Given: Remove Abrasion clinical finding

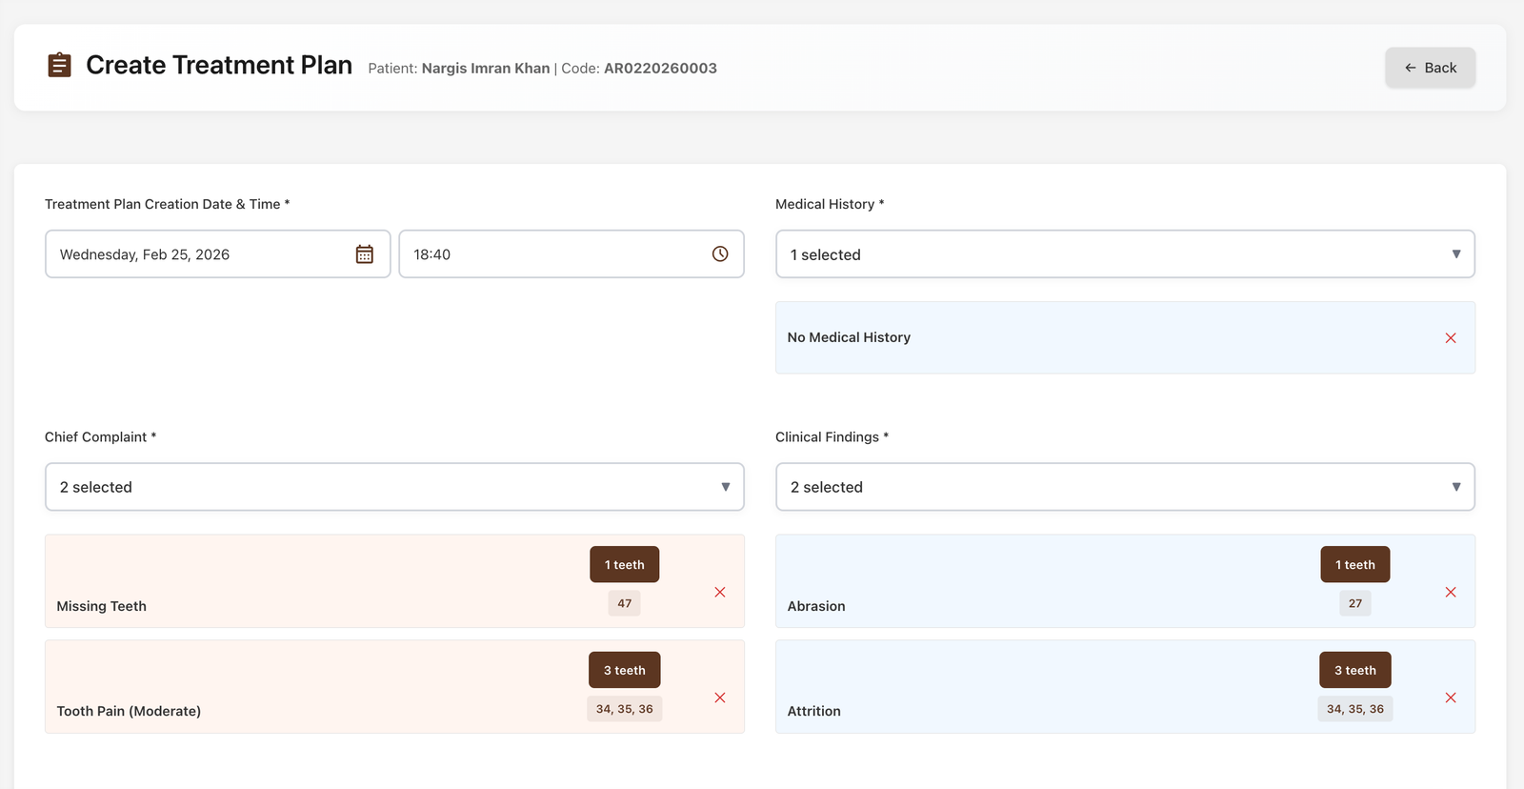Looking at the screenshot, I should (x=1451, y=593).
